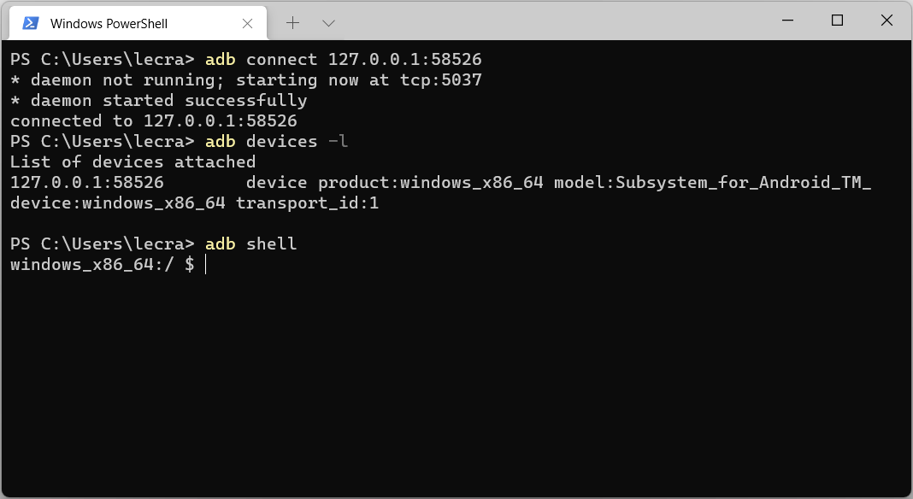This screenshot has height=499, width=913.
Task: Click the empty title bar area beside tabs
Action: (x=553, y=21)
